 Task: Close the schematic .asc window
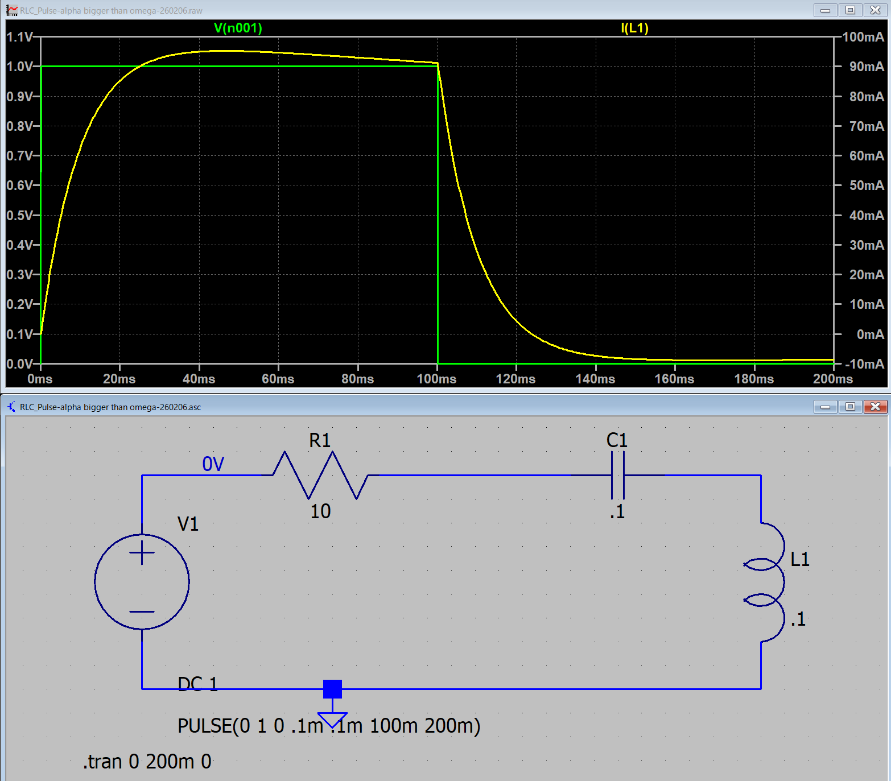click(875, 407)
